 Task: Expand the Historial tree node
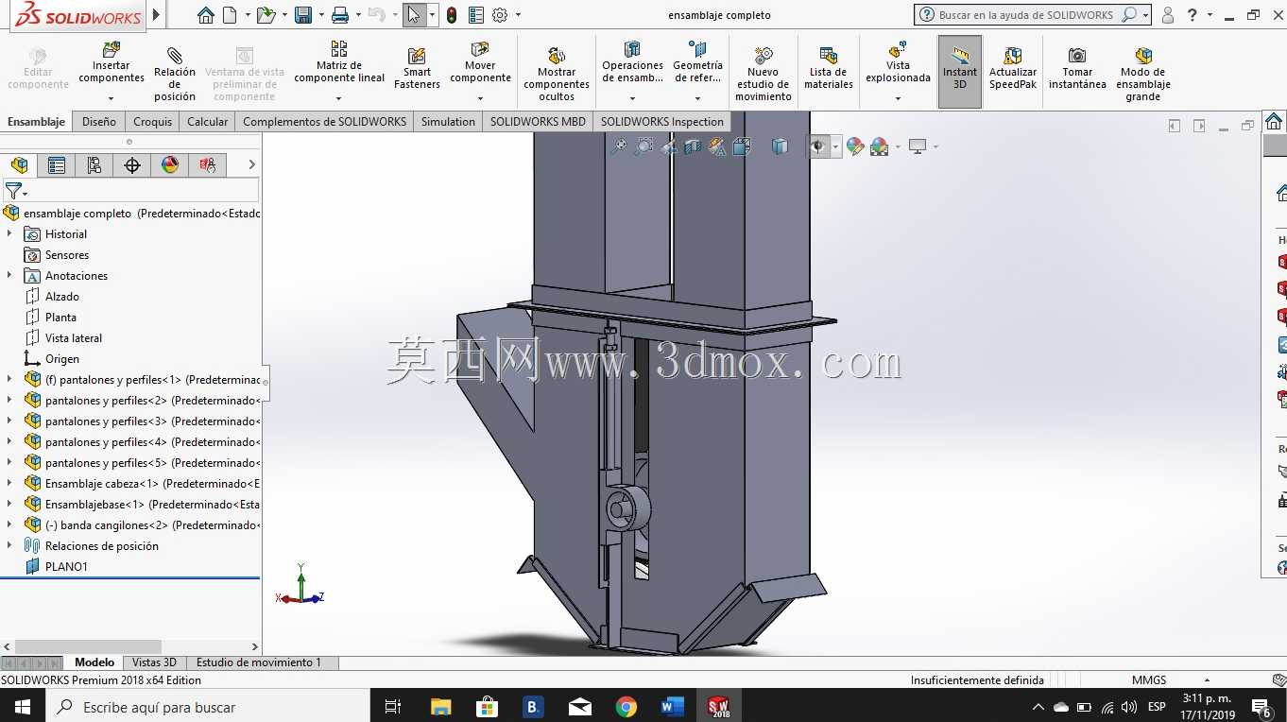click(9, 234)
